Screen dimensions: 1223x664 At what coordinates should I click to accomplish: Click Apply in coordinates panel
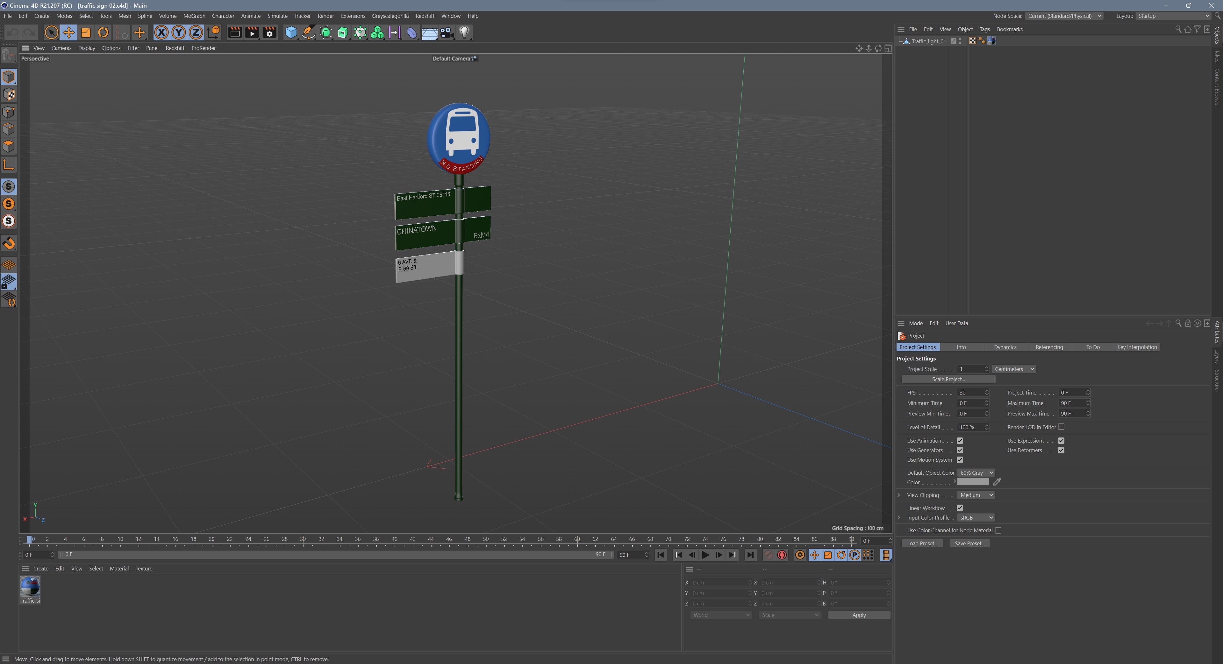(x=859, y=615)
